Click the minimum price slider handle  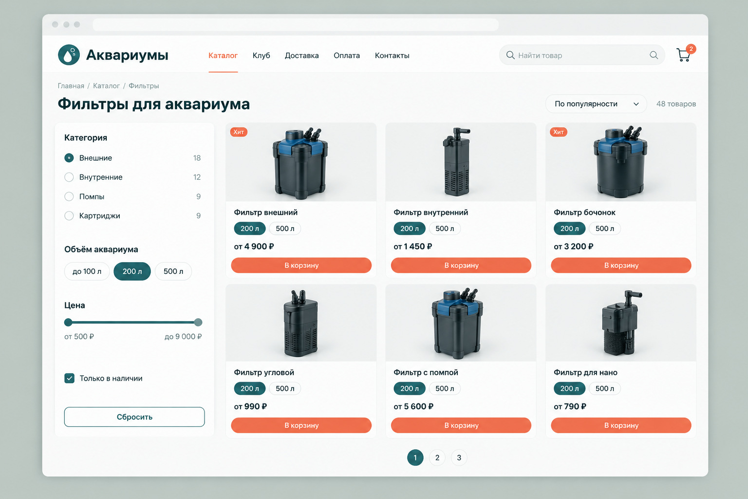click(68, 322)
